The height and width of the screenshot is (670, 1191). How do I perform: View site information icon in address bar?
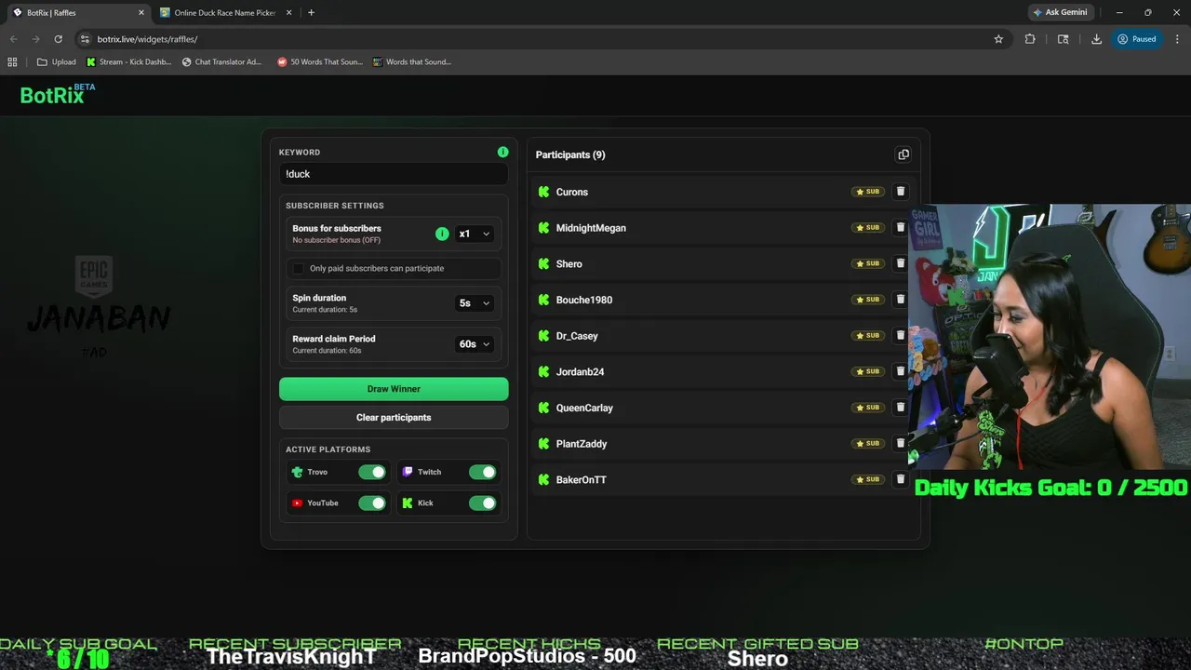coord(85,39)
